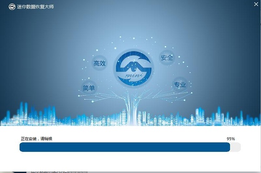Click the unfilled gray end of progress bar
This screenshot has height=173, width=261.
click(x=235, y=147)
